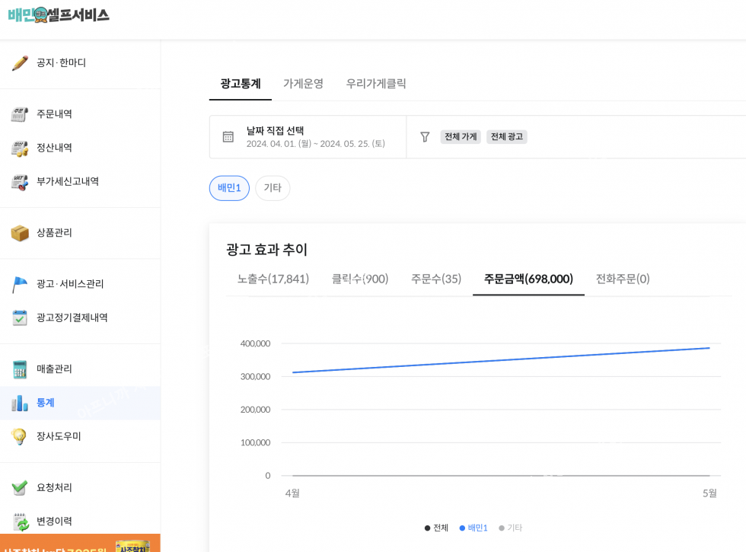
Task: Open the store and ad filter
Action: [x=425, y=137]
